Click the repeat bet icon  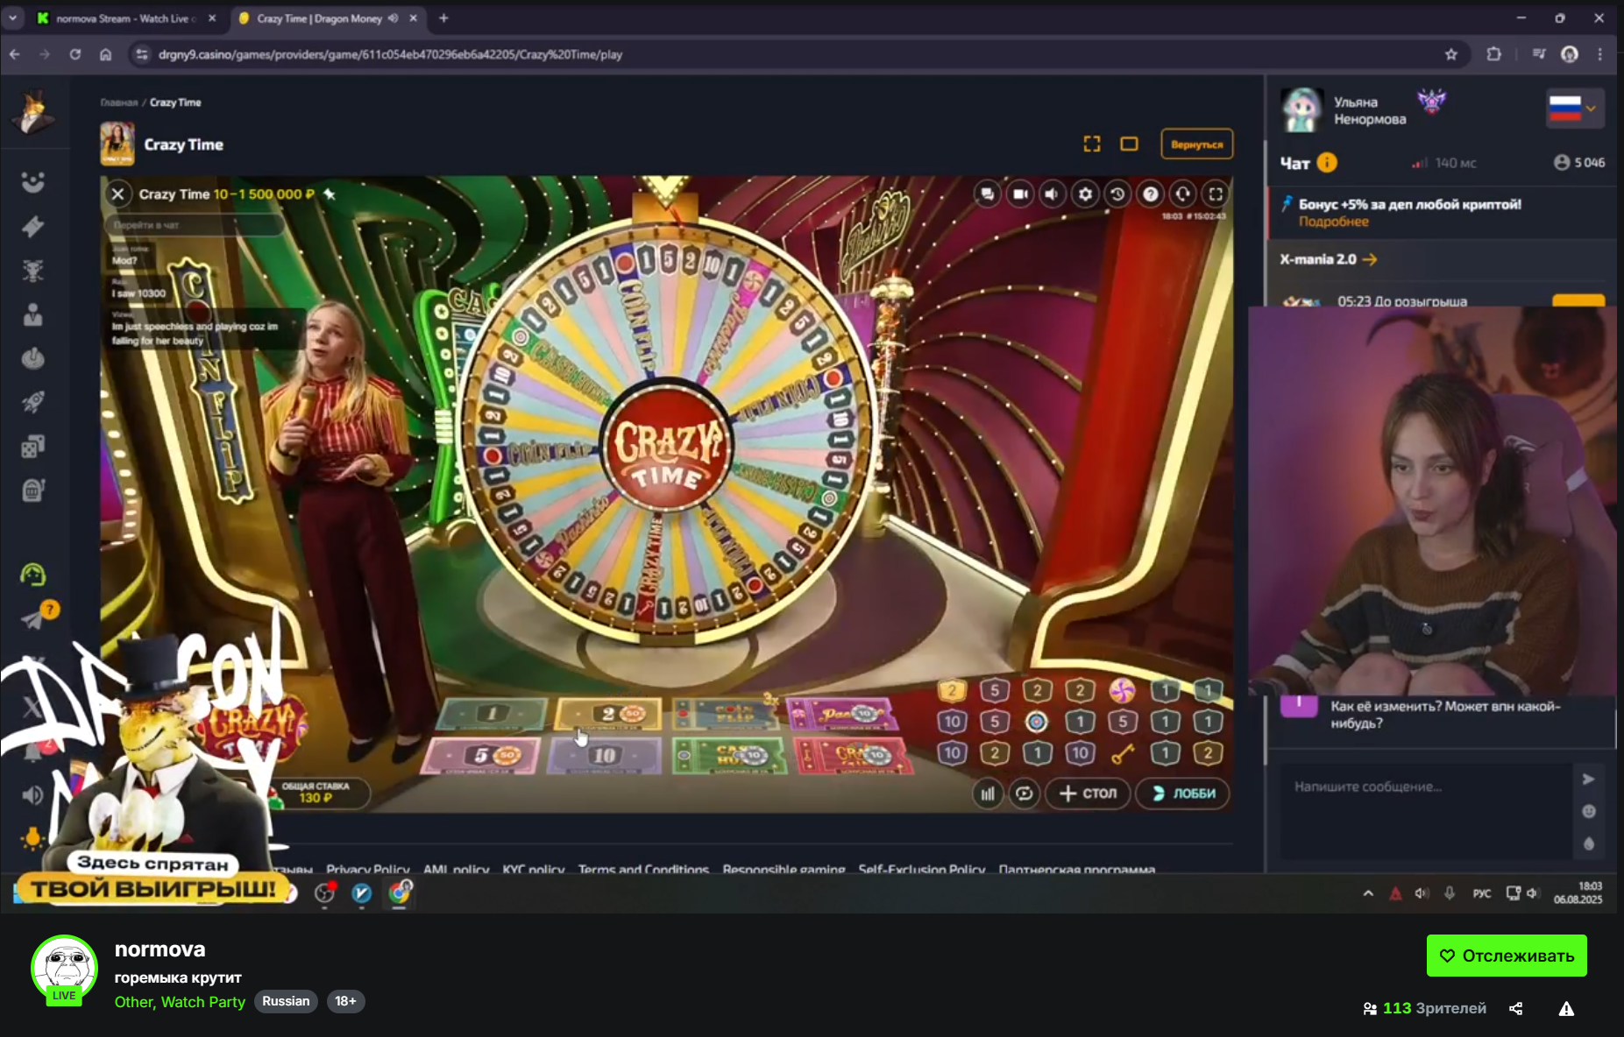tap(1024, 794)
